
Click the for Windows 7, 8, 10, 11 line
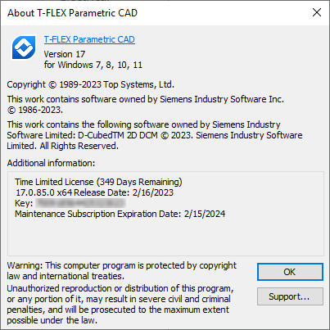tap(93, 65)
